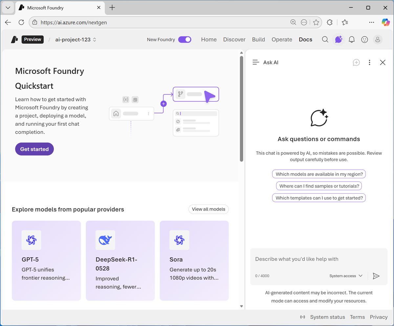
Task: Open the Ask AI panel hamburger menu
Action: click(x=256, y=62)
